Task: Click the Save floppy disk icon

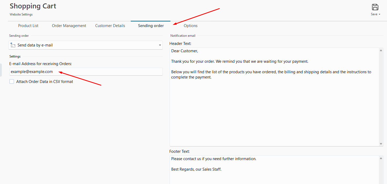Action: pyautogui.click(x=375, y=7)
